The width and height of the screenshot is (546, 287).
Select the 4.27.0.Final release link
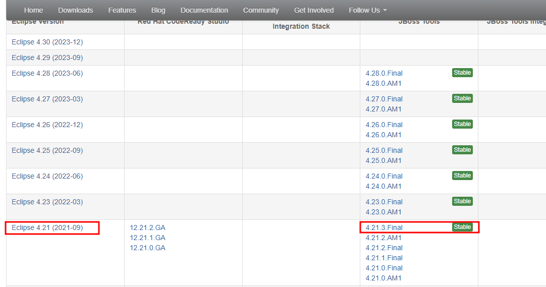coord(384,99)
